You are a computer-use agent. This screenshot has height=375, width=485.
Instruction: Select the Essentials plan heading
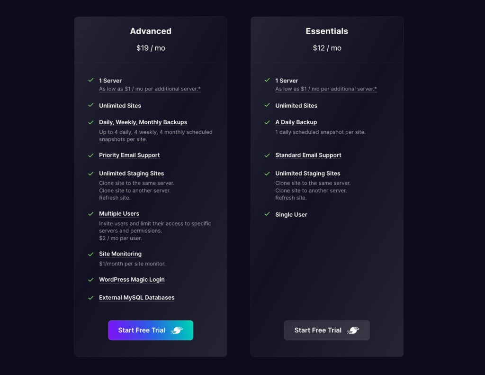coord(327,31)
